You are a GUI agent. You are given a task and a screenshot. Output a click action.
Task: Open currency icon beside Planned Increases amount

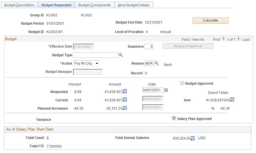[125, 108]
